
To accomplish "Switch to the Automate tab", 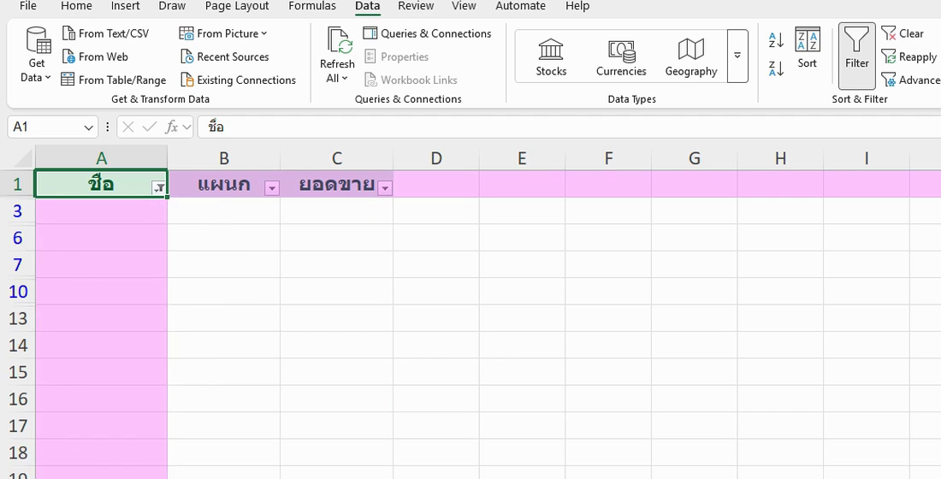I will click(x=520, y=6).
